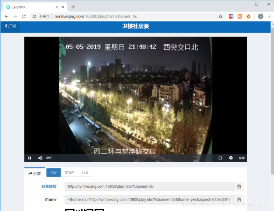Go back to 广场 page
The image size is (274, 211).
point(10,26)
